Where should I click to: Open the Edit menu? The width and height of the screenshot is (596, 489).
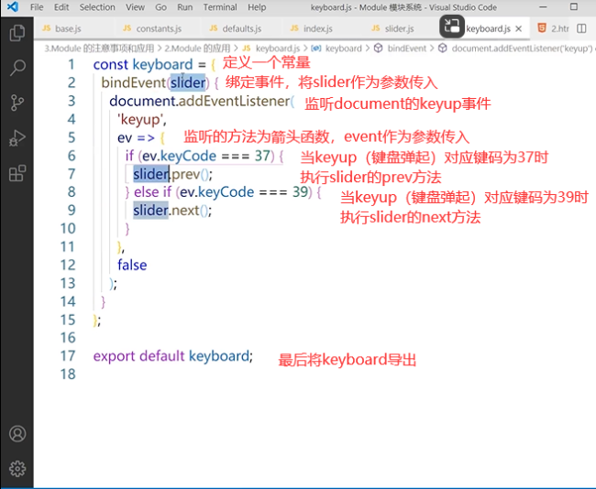pos(61,7)
